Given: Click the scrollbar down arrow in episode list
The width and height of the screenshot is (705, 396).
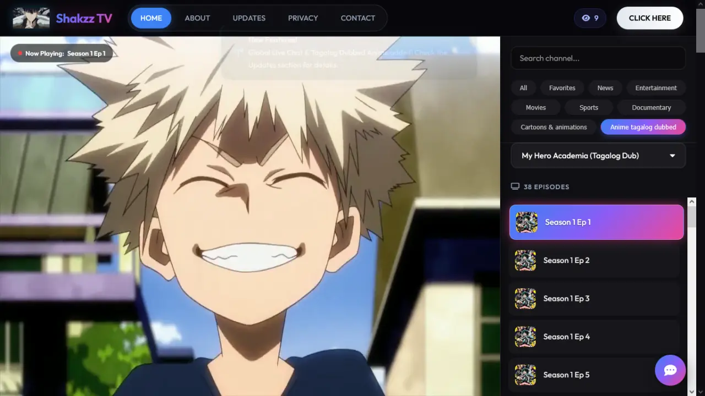Looking at the screenshot, I should [692, 392].
